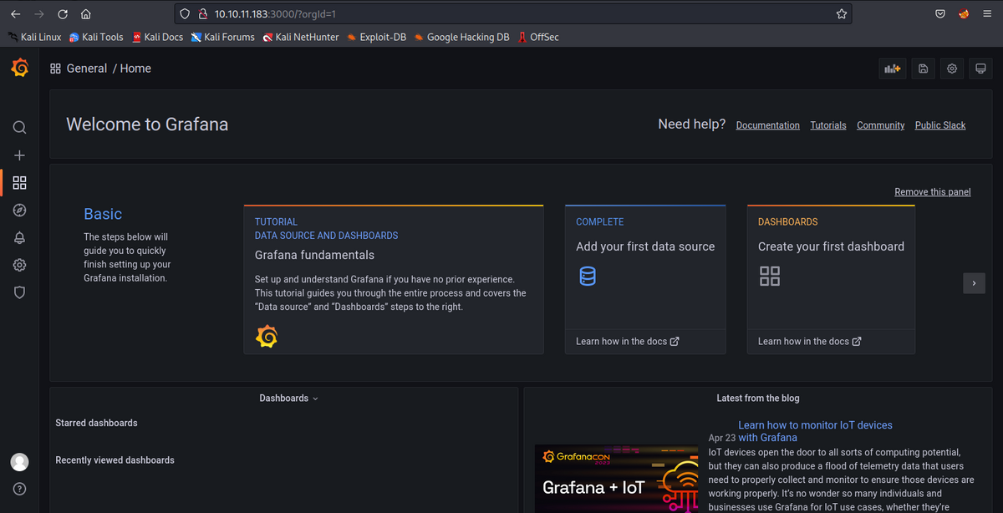Image resolution: width=1003 pixels, height=513 pixels.
Task: Open the Explore compass icon
Action: 19,211
